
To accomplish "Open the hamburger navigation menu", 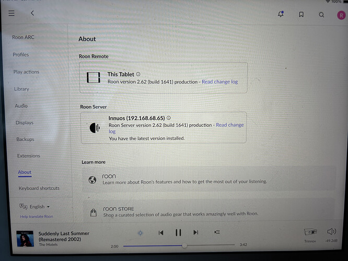I will pos(11,13).
